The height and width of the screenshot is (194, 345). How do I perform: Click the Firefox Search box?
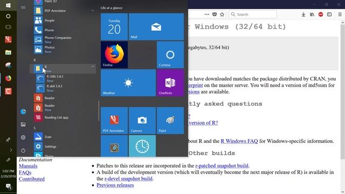click(x=253, y=15)
